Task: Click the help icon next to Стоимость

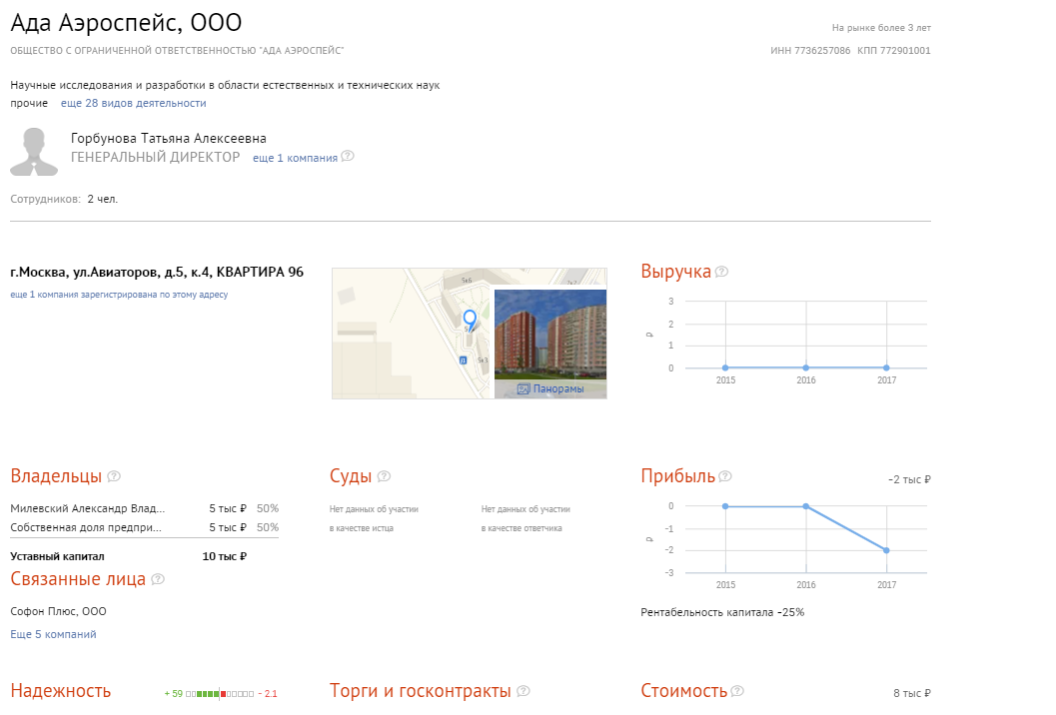Action: [737, 691]
